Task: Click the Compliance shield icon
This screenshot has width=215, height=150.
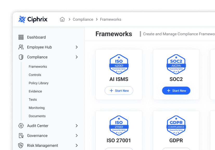Action: [21, 57]
